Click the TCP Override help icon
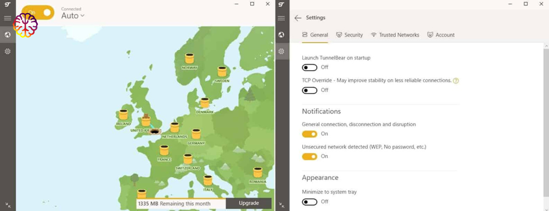Image resolution: width=549 pixels, height=211 pixels. click(456, 81)
